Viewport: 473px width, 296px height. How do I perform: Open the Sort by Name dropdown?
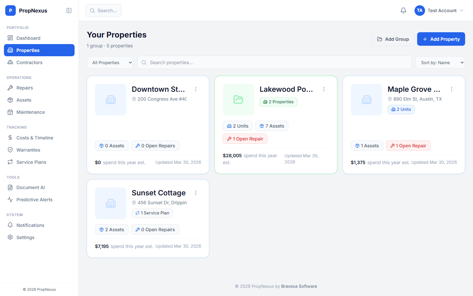[440, 62]
